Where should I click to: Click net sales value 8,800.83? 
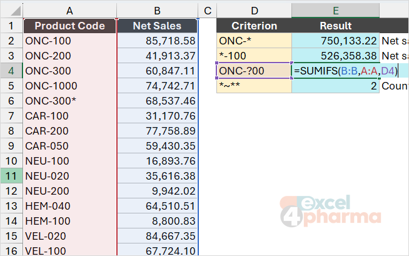(x=158, y=221)
